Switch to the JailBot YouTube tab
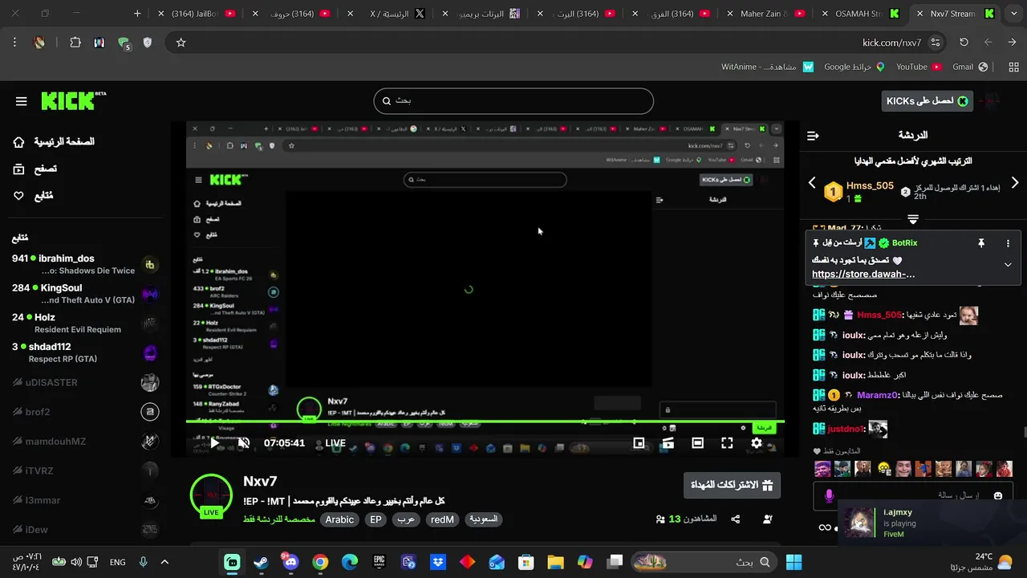The width and height of the screenshot is (1027, 578). coord(197,14)
